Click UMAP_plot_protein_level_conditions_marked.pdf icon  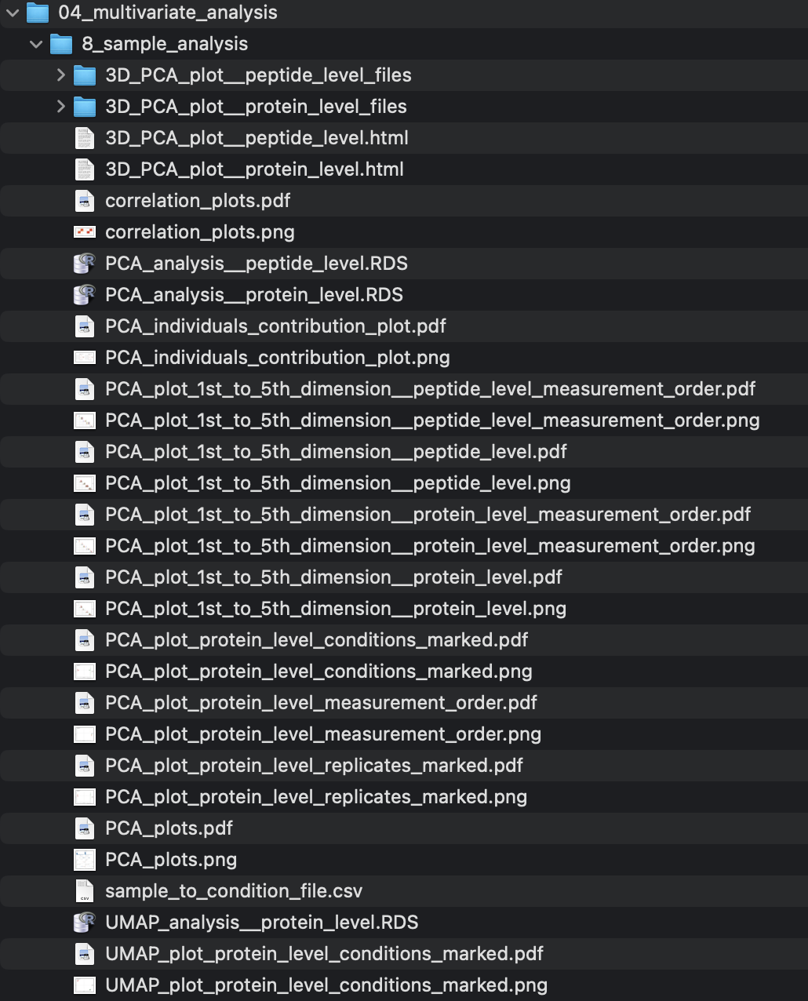(85, 954)
